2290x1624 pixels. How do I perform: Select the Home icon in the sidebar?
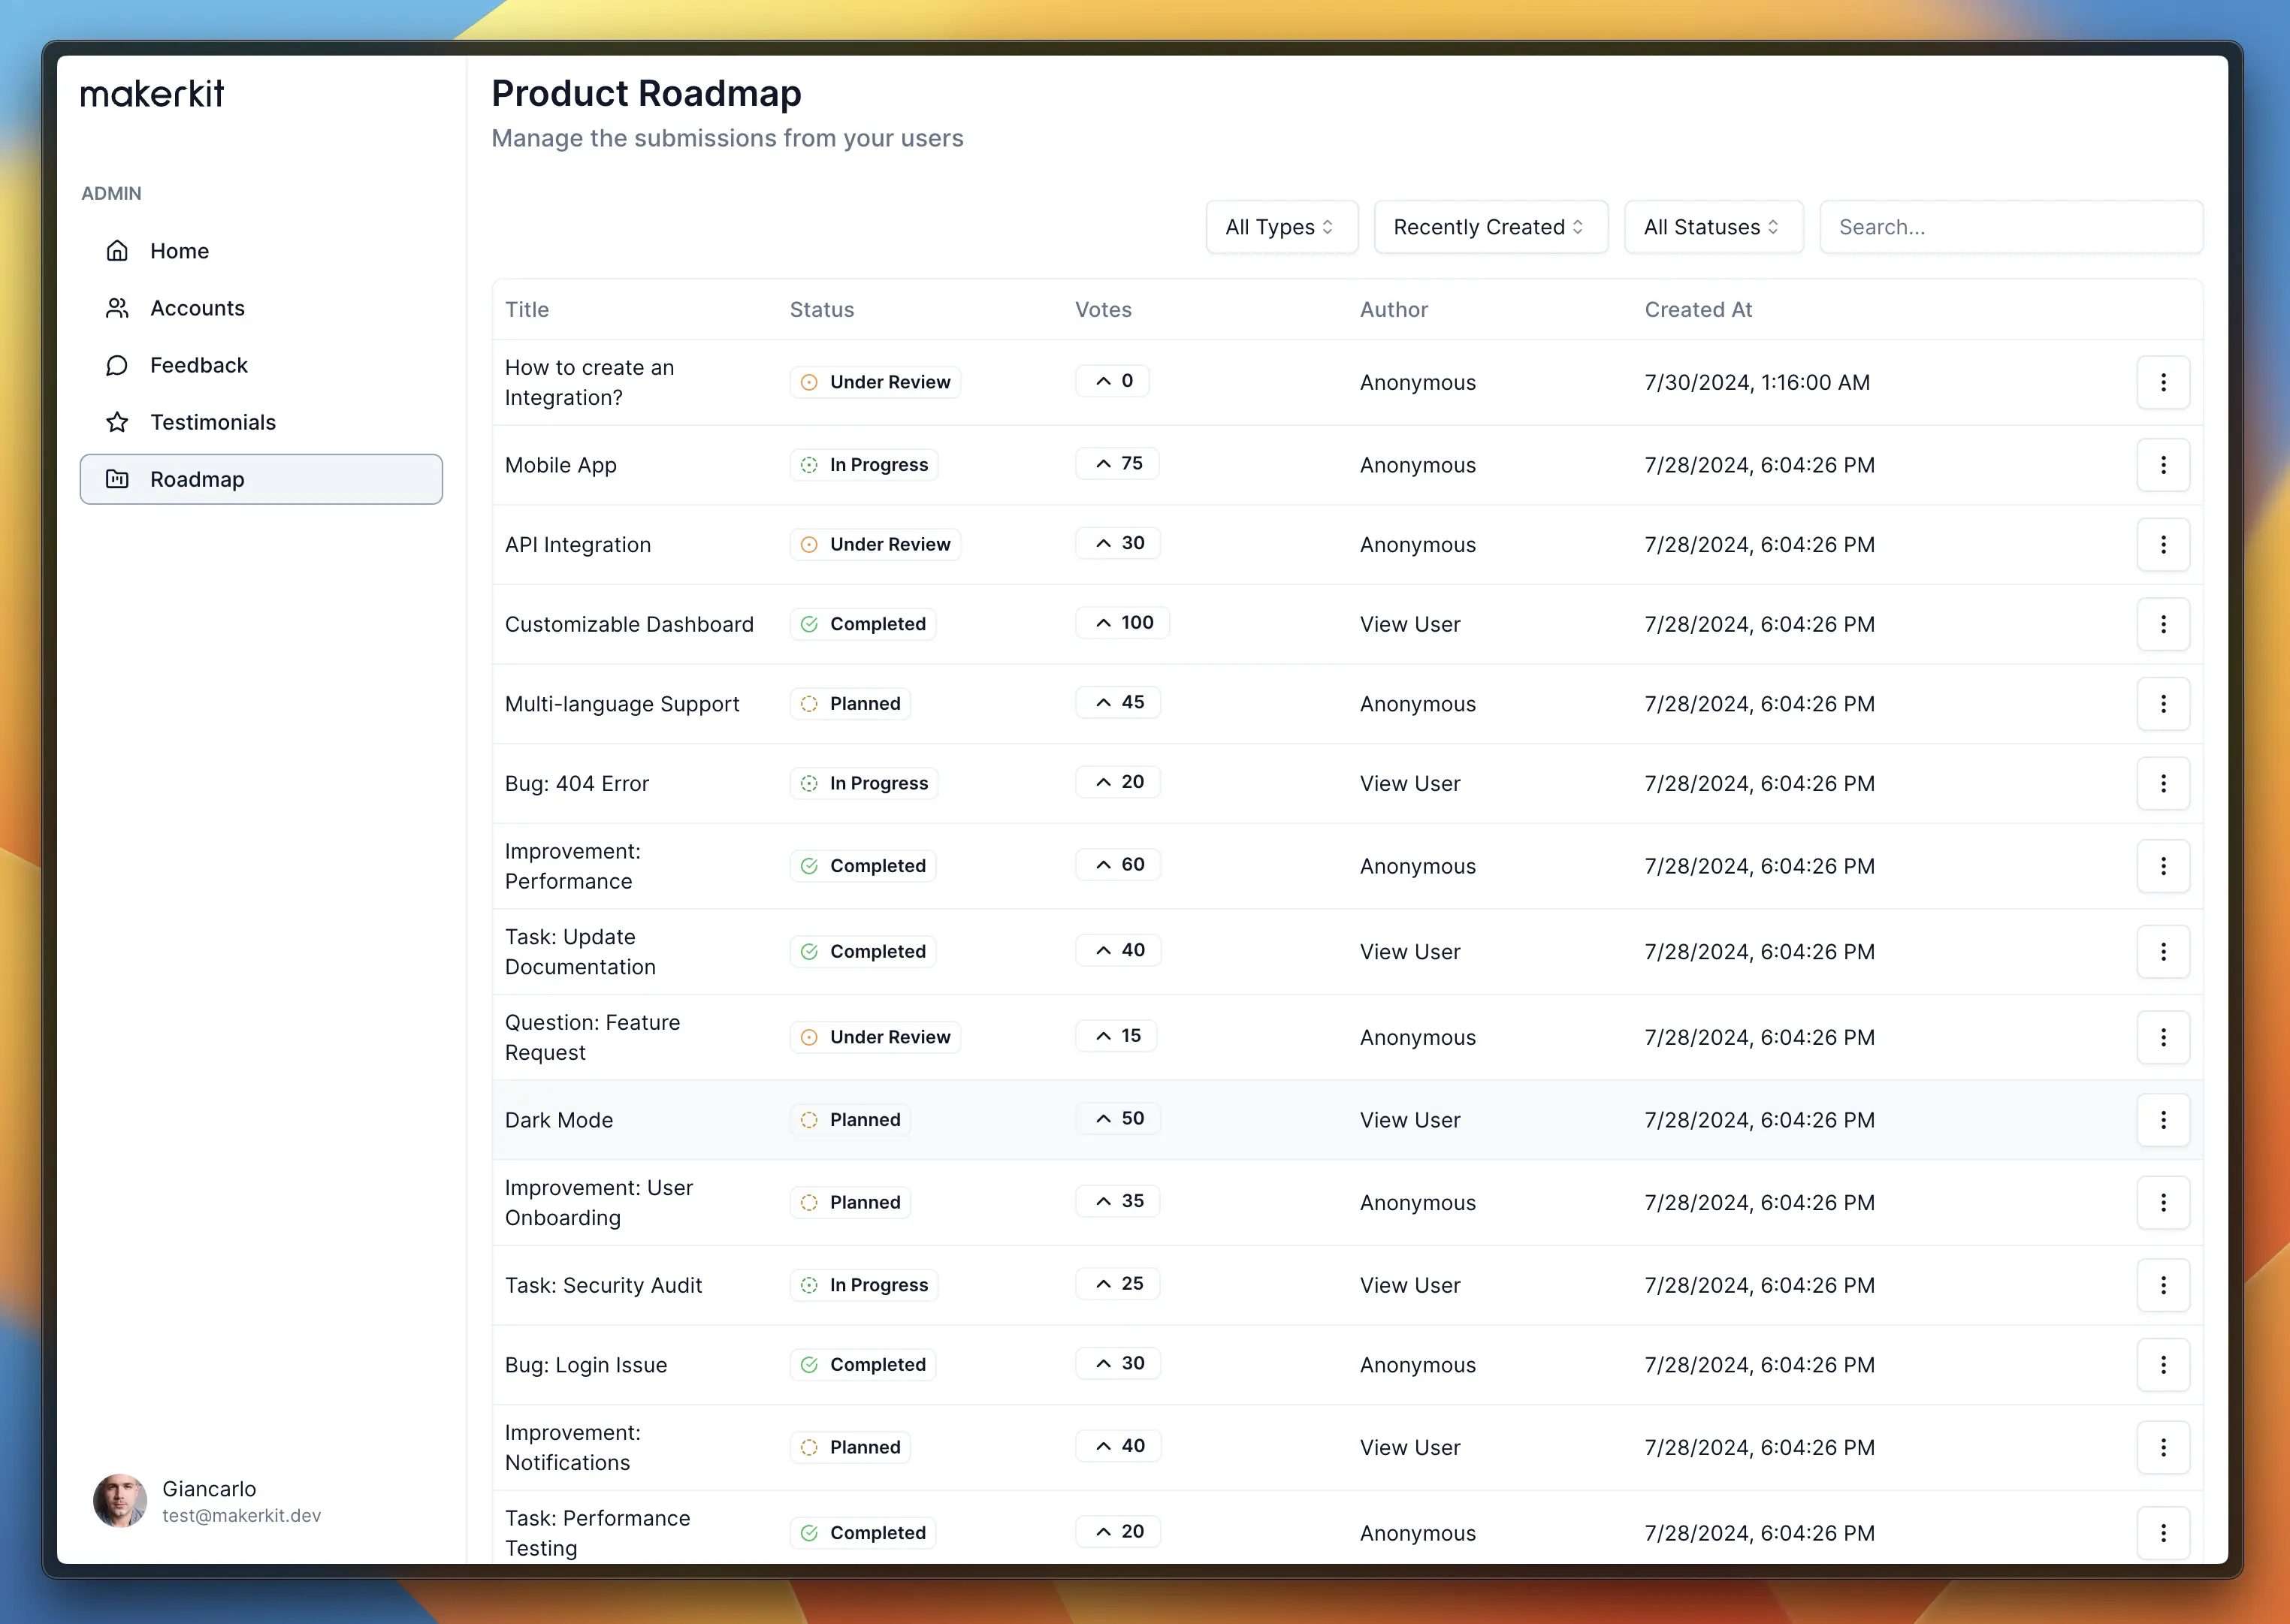point(117,251)
